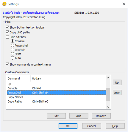Click the command list scrollbar thumb
This screenshot has width=128, height=132.
(x=108, y=94)
